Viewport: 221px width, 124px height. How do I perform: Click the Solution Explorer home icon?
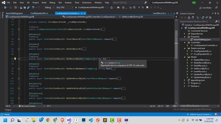(189, 18)
